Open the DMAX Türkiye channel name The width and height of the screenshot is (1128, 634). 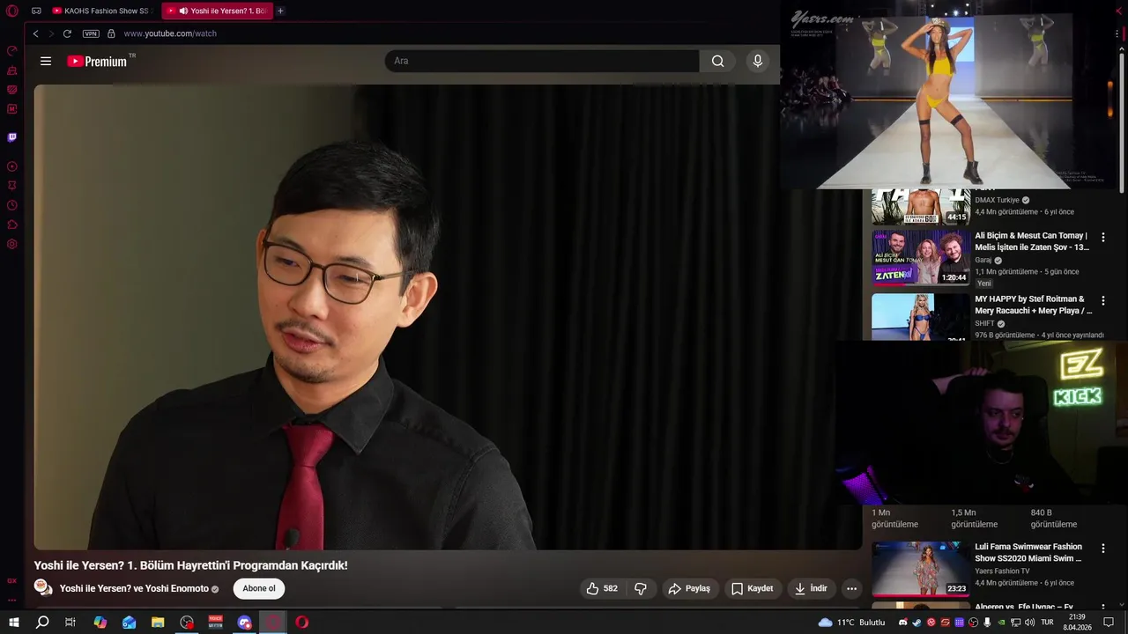pos(997,200)
